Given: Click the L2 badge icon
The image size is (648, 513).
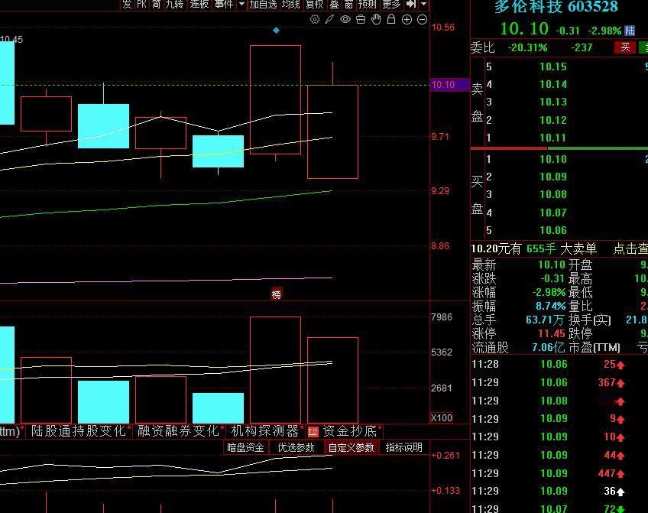Looking at the screenshot, I should pyautogui.click(x=313, y=432).
